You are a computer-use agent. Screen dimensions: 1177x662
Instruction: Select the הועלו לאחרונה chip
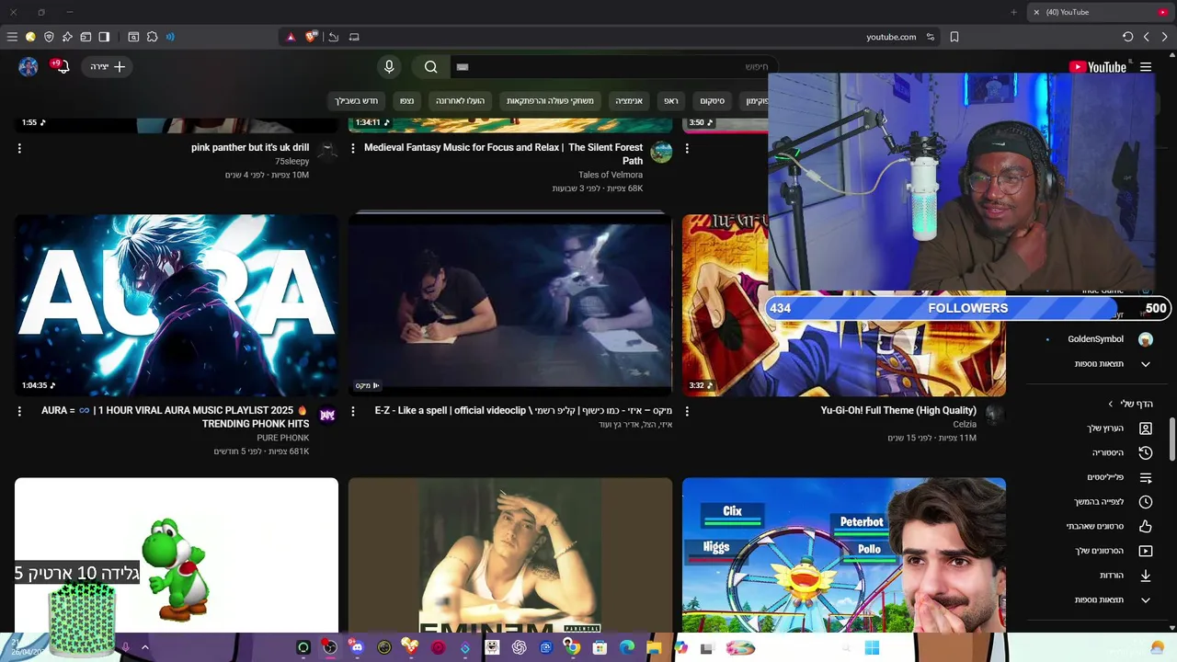[x=460, y=101]
